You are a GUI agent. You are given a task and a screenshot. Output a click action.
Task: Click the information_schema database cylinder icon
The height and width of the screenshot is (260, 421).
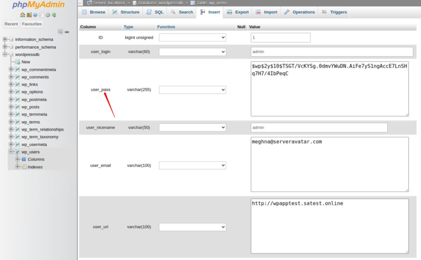pos(11,39)
